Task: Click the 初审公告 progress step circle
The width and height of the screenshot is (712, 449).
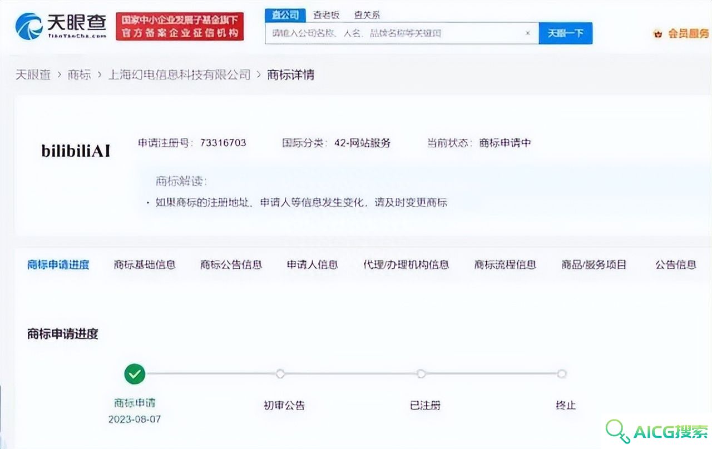Action: 280,374
